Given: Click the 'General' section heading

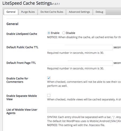Looking at the screenshot, I should click(12, 24).
